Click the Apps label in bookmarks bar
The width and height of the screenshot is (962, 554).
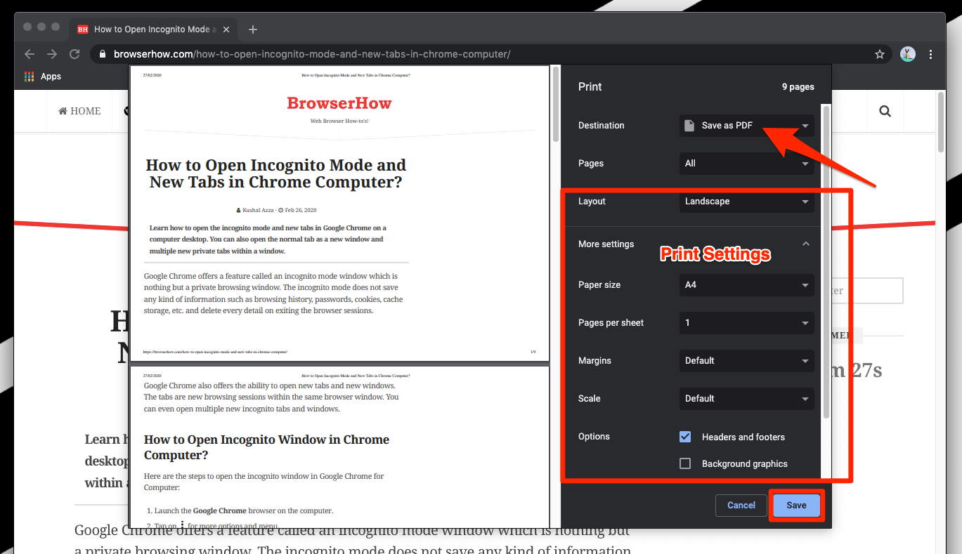point(51,77)
